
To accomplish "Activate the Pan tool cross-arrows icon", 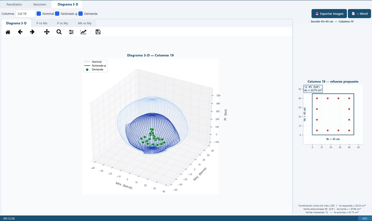I will pyautogui.click(x=47, y=32).
